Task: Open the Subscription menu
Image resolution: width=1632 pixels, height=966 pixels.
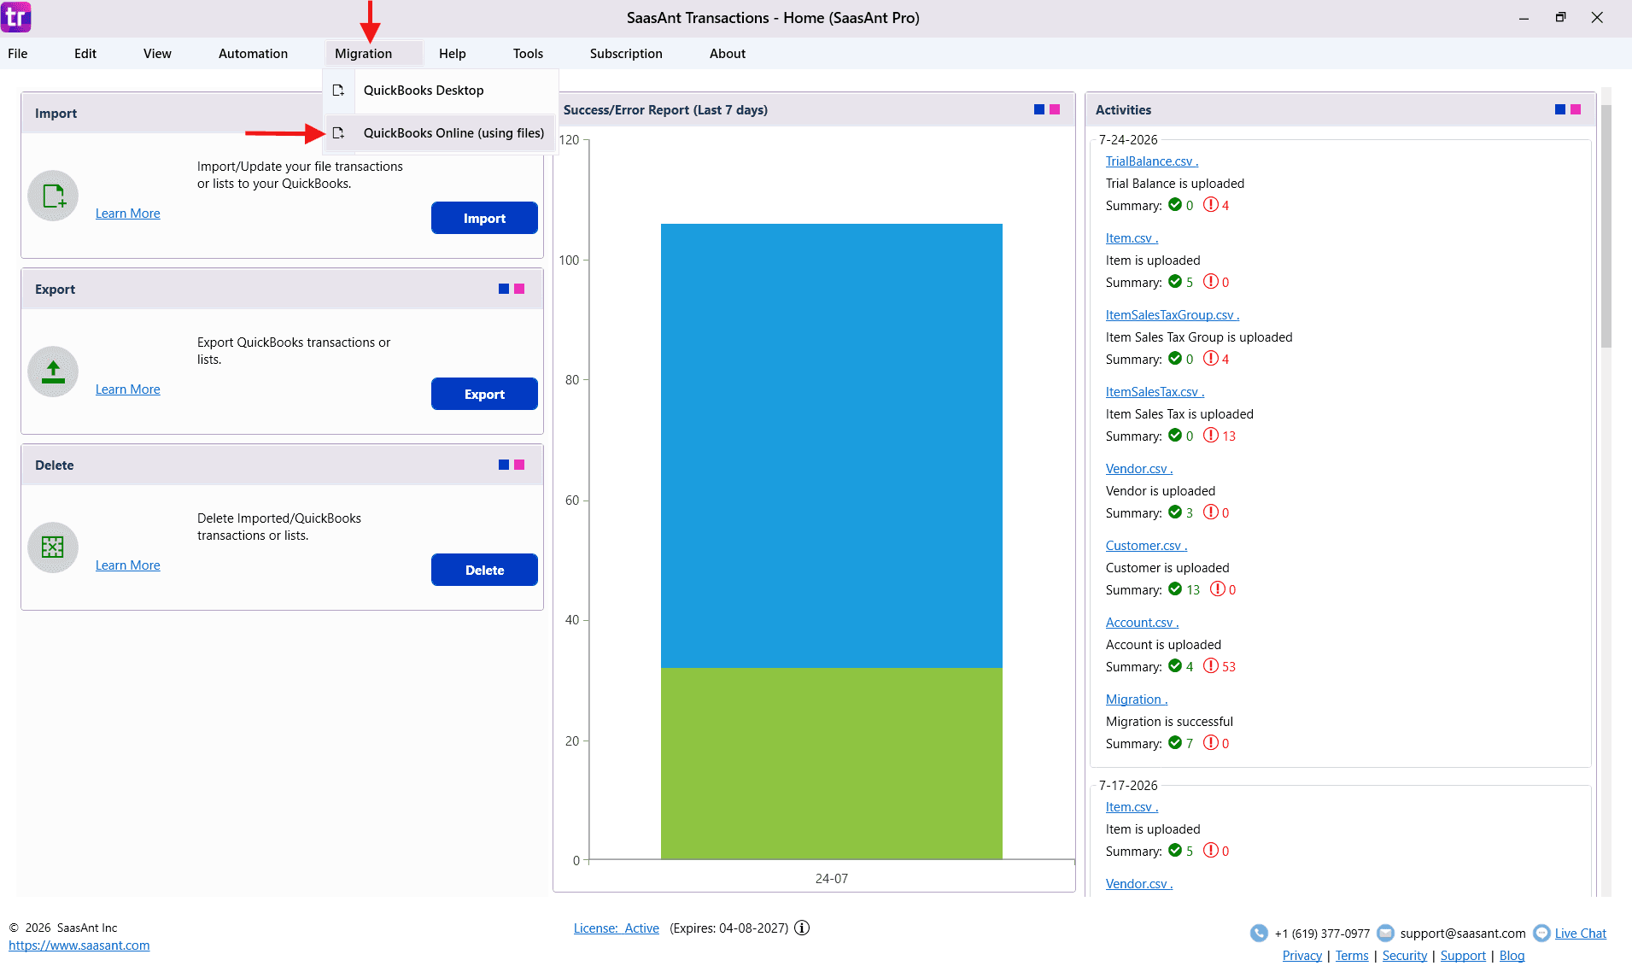Action: (x=626, y=53)
